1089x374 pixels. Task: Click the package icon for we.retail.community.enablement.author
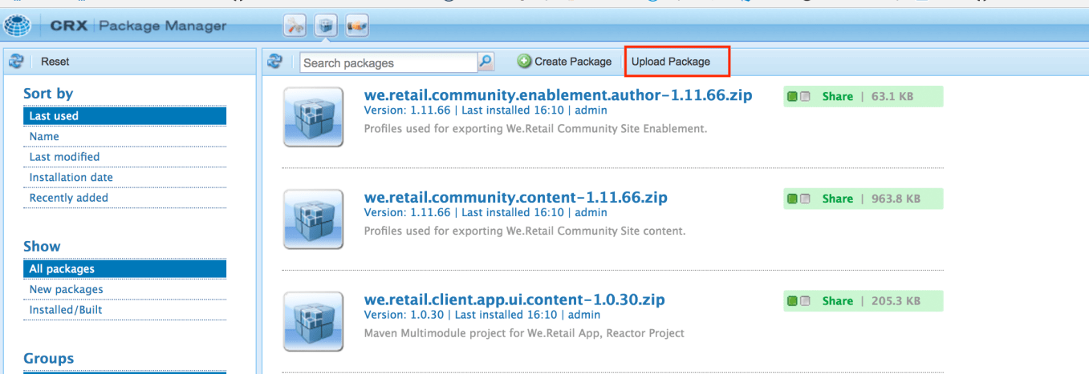[313, 117]
